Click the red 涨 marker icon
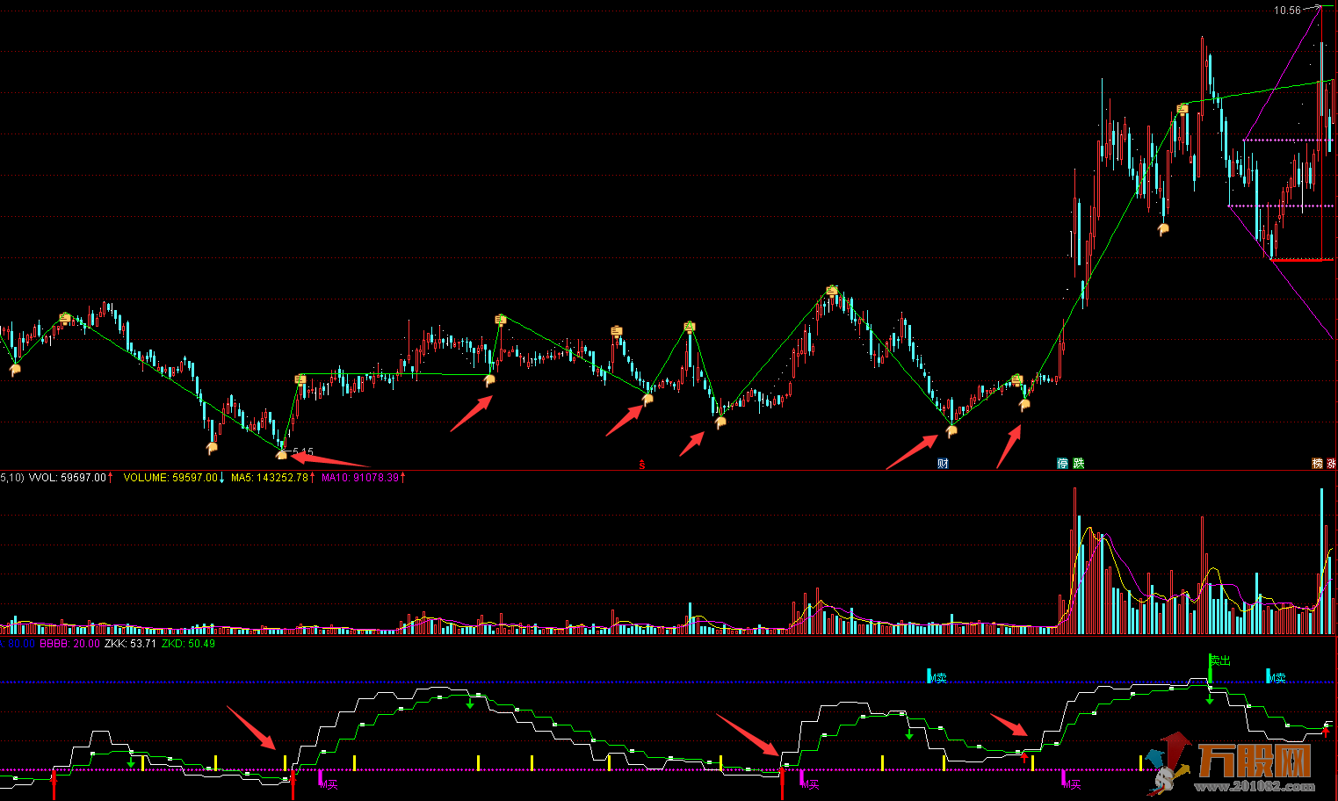Image resolution: width=1338 pixels, height=801 pixels. 1331,464
